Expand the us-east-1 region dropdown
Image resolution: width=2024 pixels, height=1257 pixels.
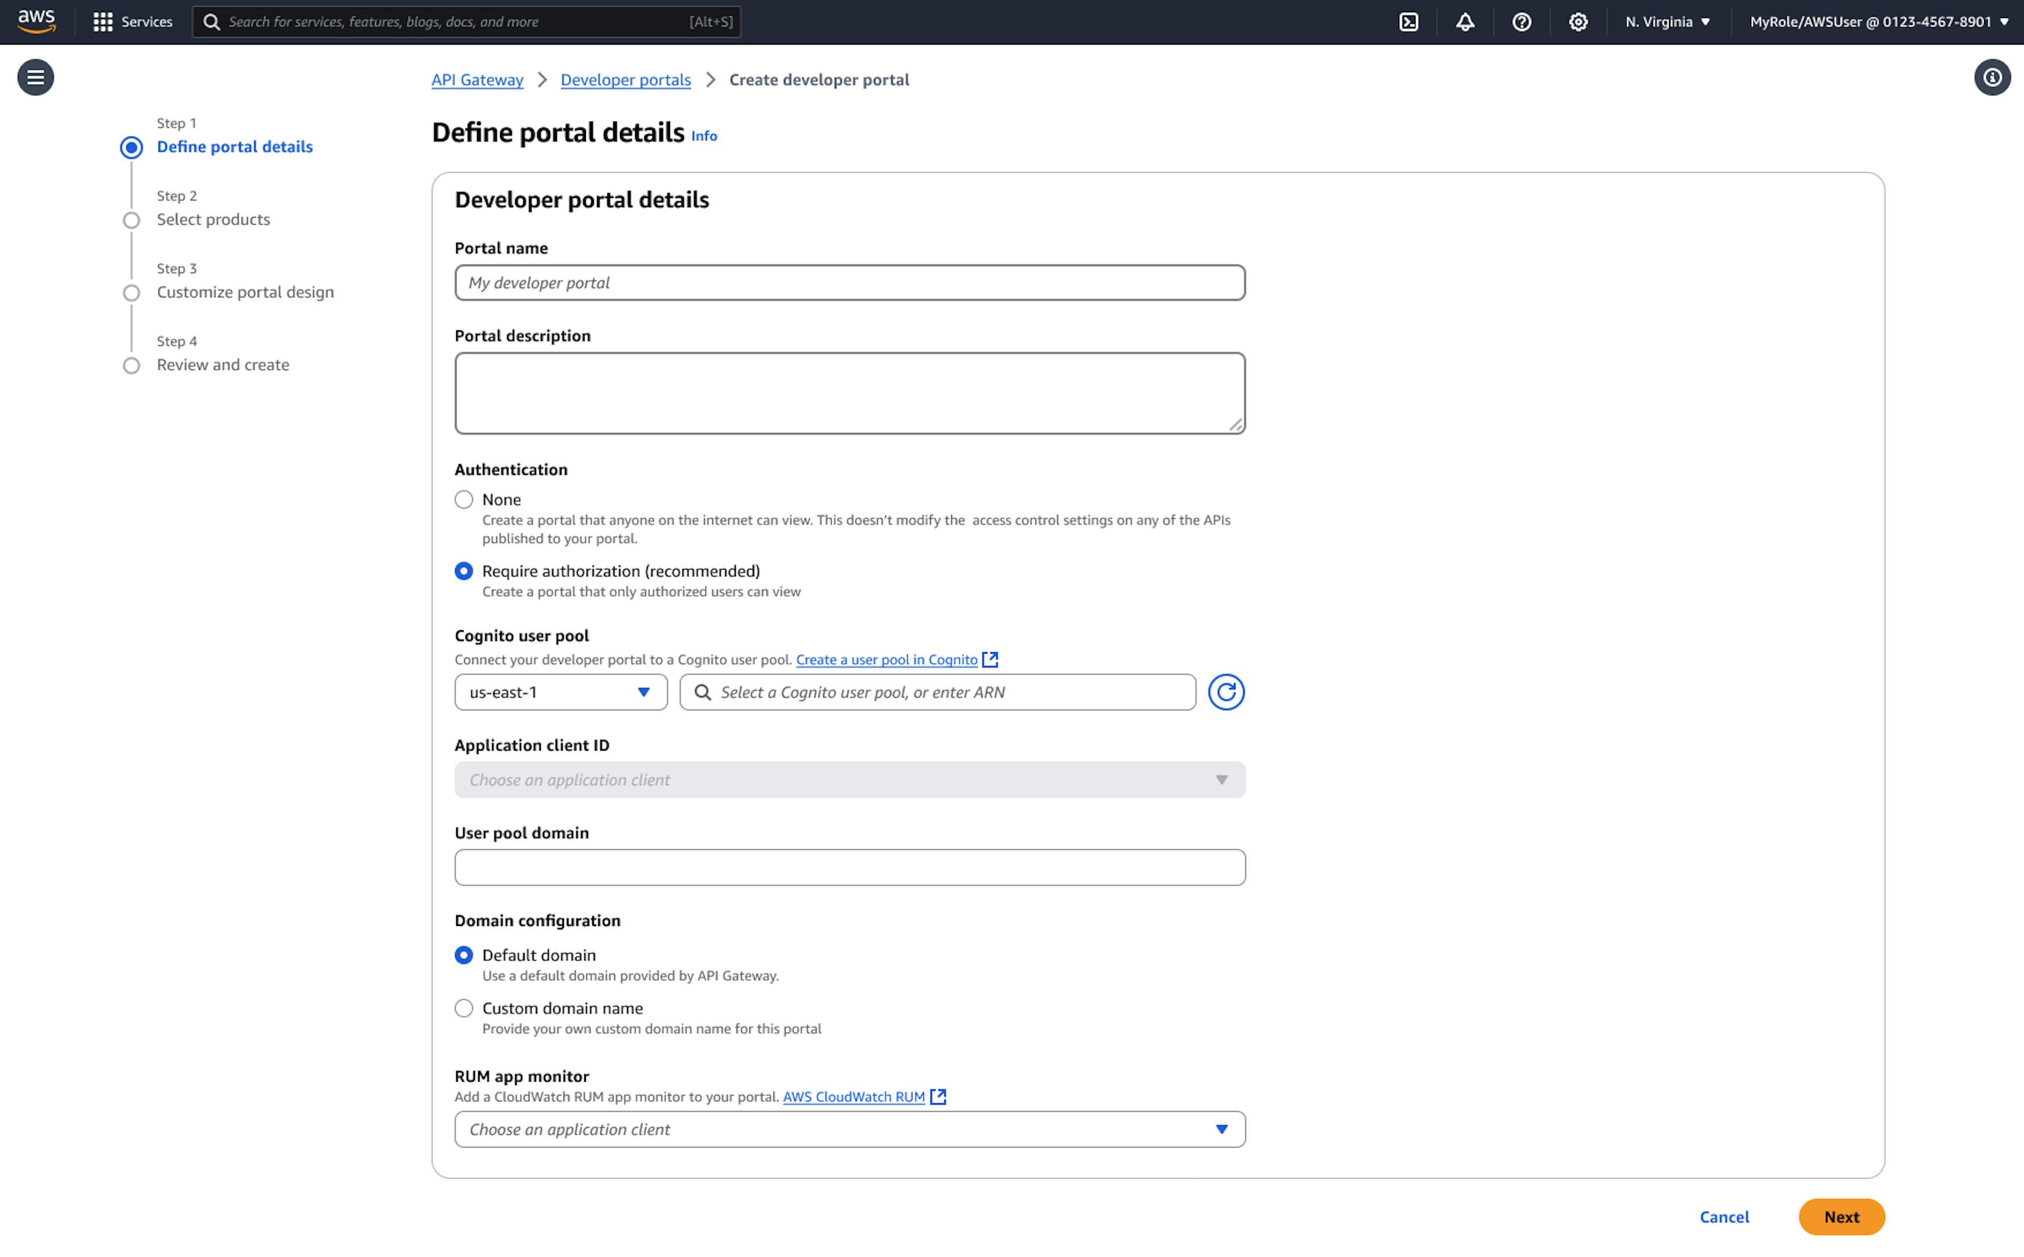[x=560, y=692]
